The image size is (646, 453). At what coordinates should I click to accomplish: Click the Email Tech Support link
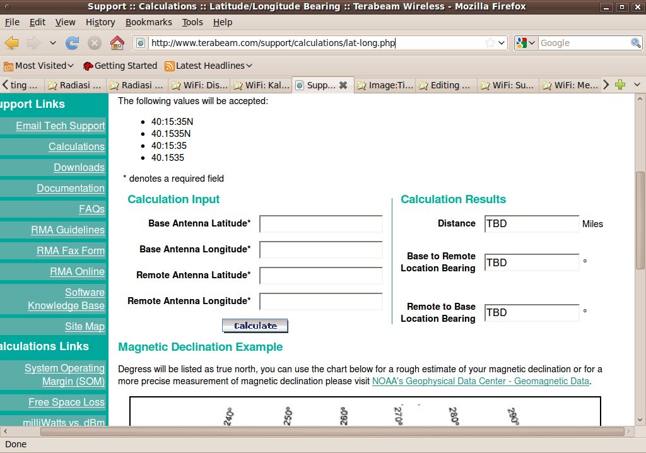tap(60, 126)
